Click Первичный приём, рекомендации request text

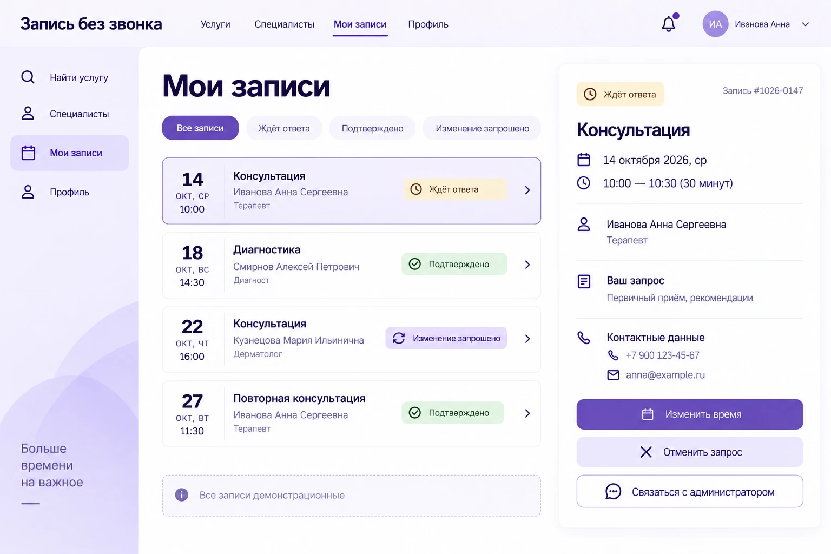(680, 298)
